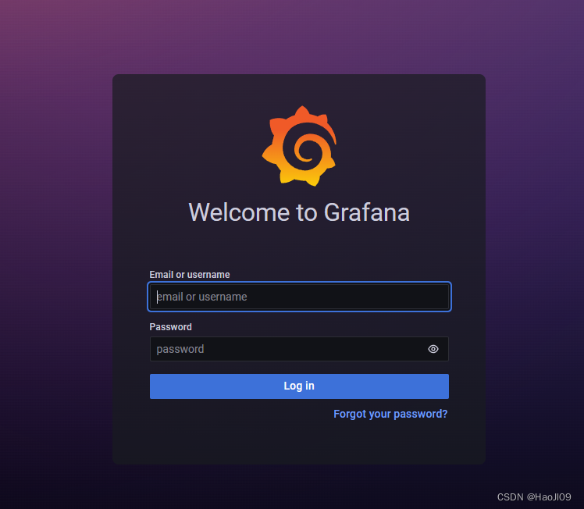The width and height of the screenshot is (584, 509).
Task: Click the Log in button
Action: pos(299,386)
